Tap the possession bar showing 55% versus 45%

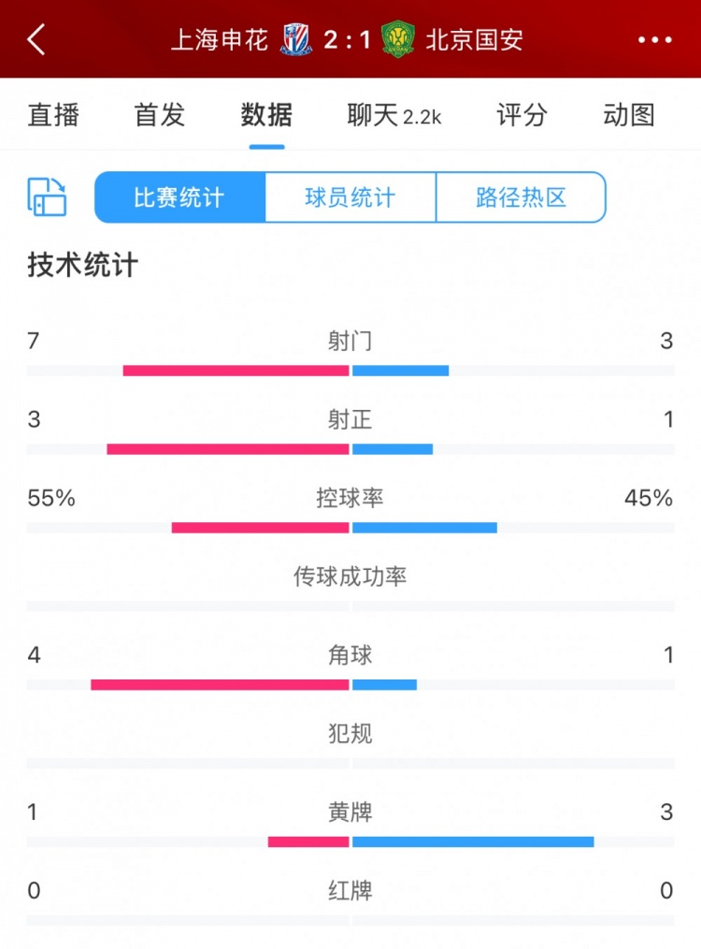(350, 528)
